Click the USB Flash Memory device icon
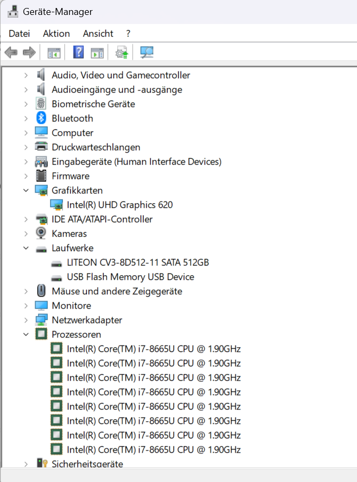The height and width of the screenshot is (482, 357). [x=56, y=278]
